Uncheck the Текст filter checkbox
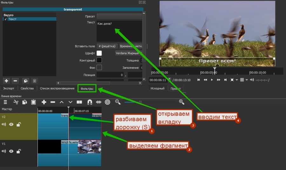The width and height of the screenshot is (286, 170). coord(5,19)
